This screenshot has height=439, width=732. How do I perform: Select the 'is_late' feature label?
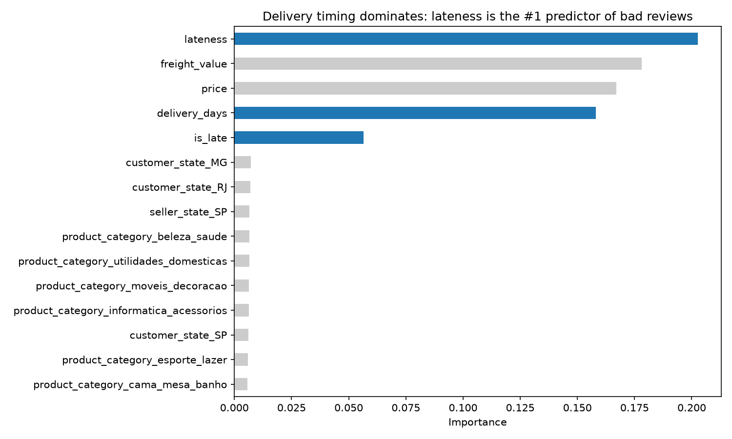point(210,138)
